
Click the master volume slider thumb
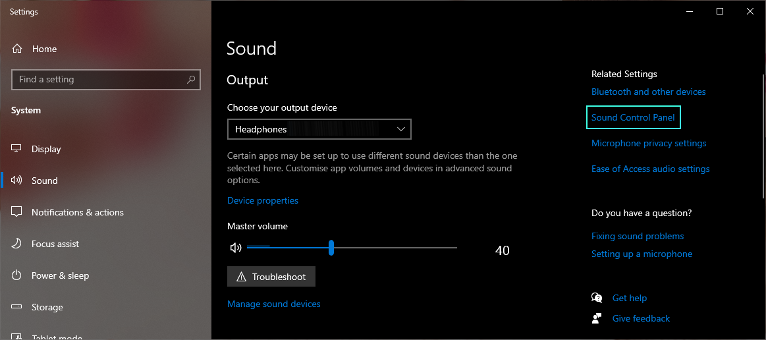(331, 248)
